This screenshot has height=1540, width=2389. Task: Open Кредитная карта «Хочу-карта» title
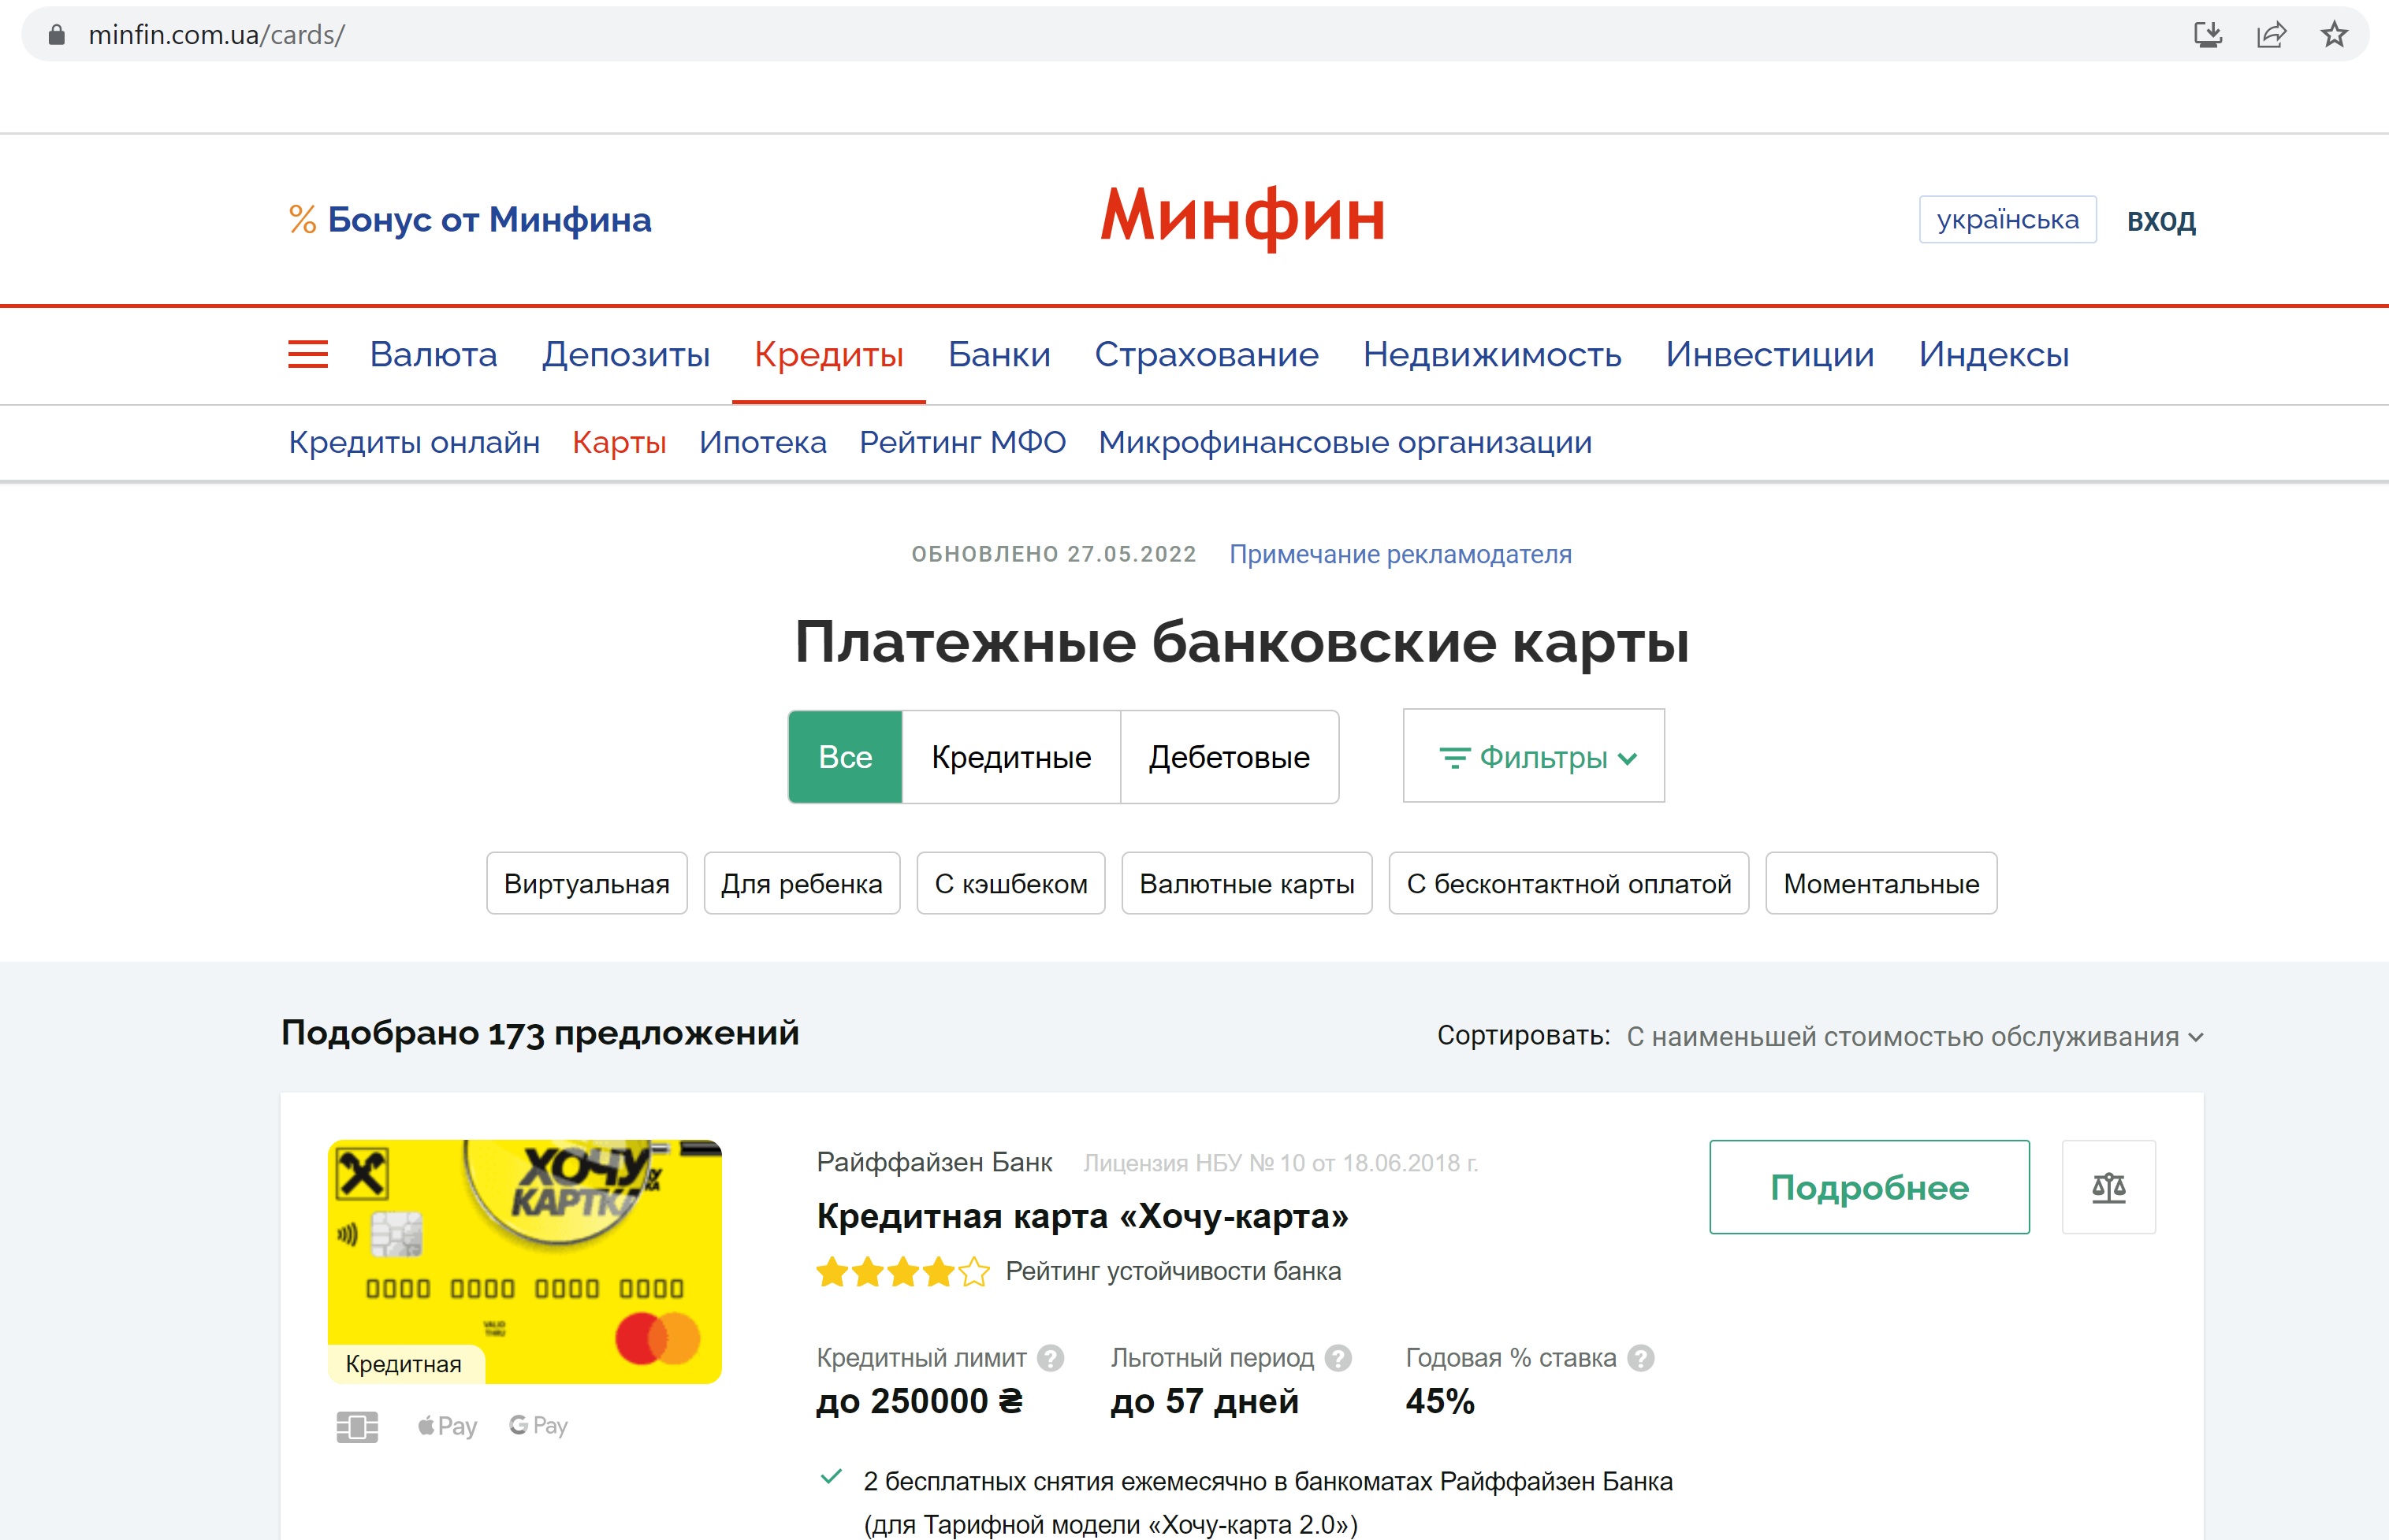point(1082,1216)
